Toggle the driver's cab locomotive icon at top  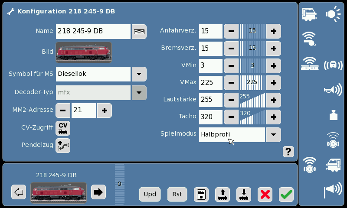click(x=309, y=14)
